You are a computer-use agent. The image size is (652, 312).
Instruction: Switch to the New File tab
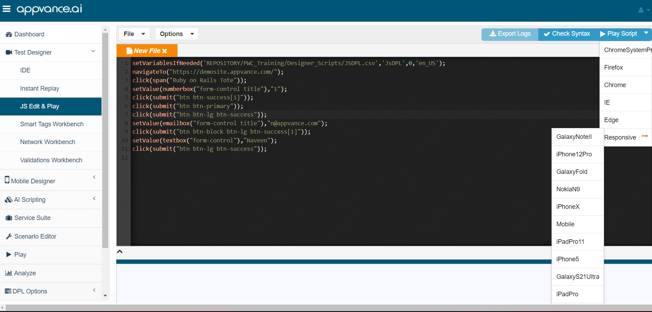tap(147, 51)
